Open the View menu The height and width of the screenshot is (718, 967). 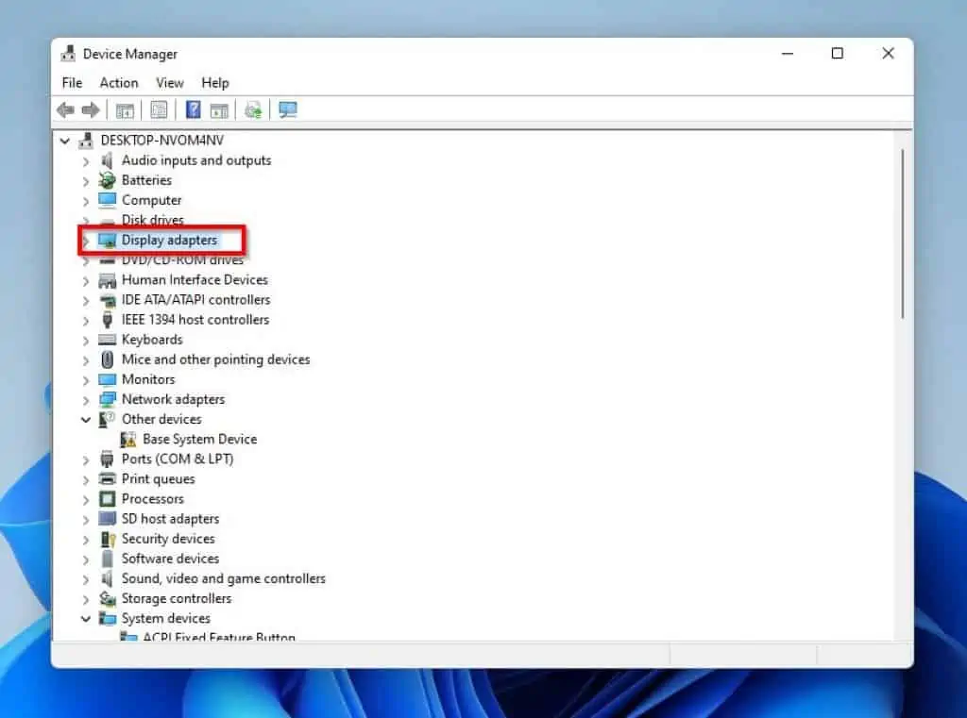(169, 83)
